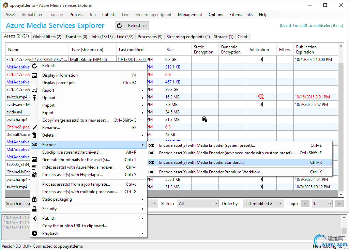This screenshot has height=250, width=349.
Task: Go to the next page button
Action: (339, 204)
